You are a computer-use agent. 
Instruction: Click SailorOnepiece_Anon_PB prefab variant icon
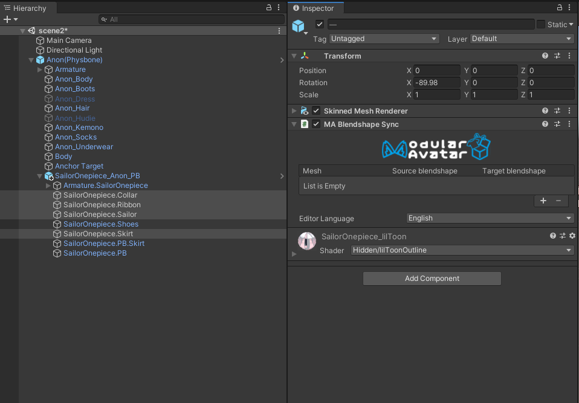click(x=49, y=176)
